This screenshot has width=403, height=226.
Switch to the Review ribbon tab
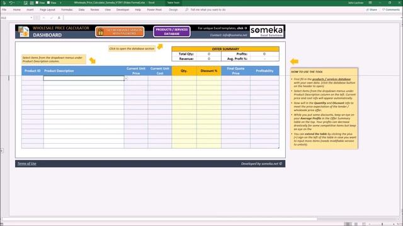94,9
